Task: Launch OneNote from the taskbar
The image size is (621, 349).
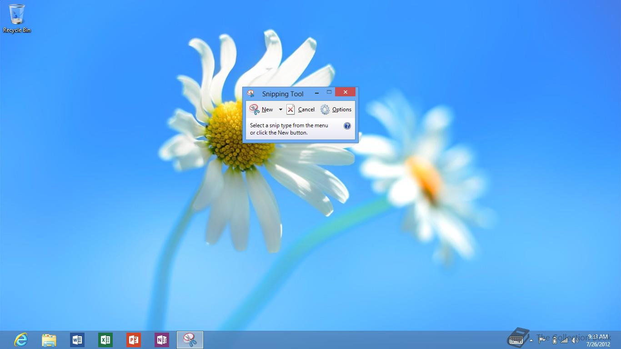Action: (162, 340)
